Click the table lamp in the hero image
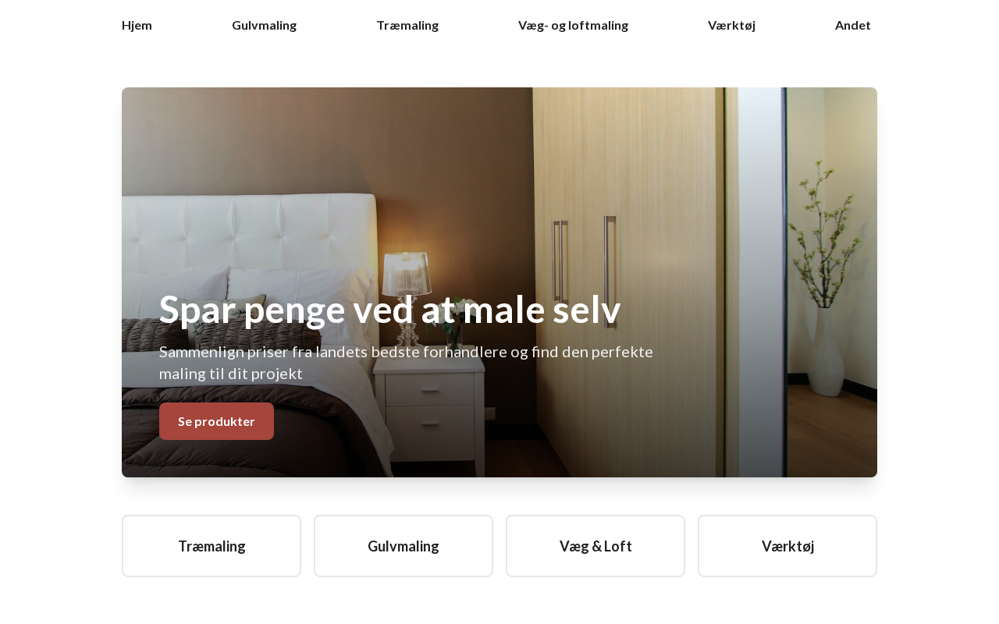 [x=405, y=296]
